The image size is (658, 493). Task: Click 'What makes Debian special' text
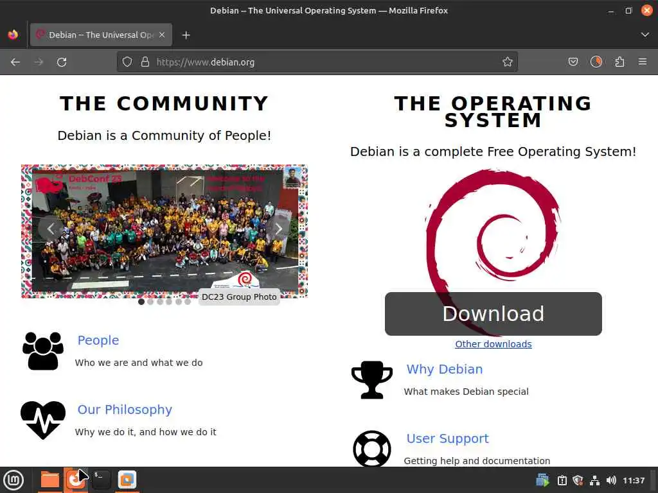pyautogui.click(x=466, y=392)
